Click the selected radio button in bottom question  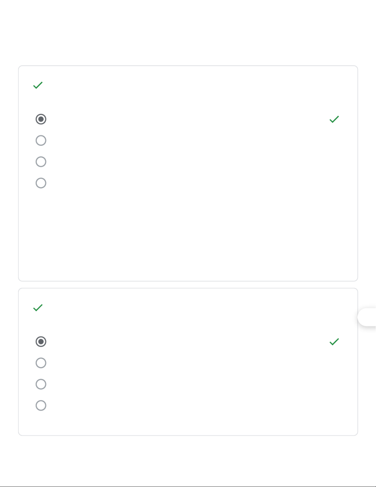(x=41, y=342)
